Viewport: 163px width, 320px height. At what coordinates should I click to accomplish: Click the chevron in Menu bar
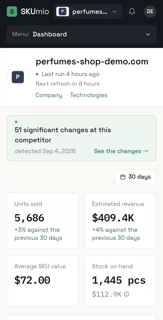point(148,34)
